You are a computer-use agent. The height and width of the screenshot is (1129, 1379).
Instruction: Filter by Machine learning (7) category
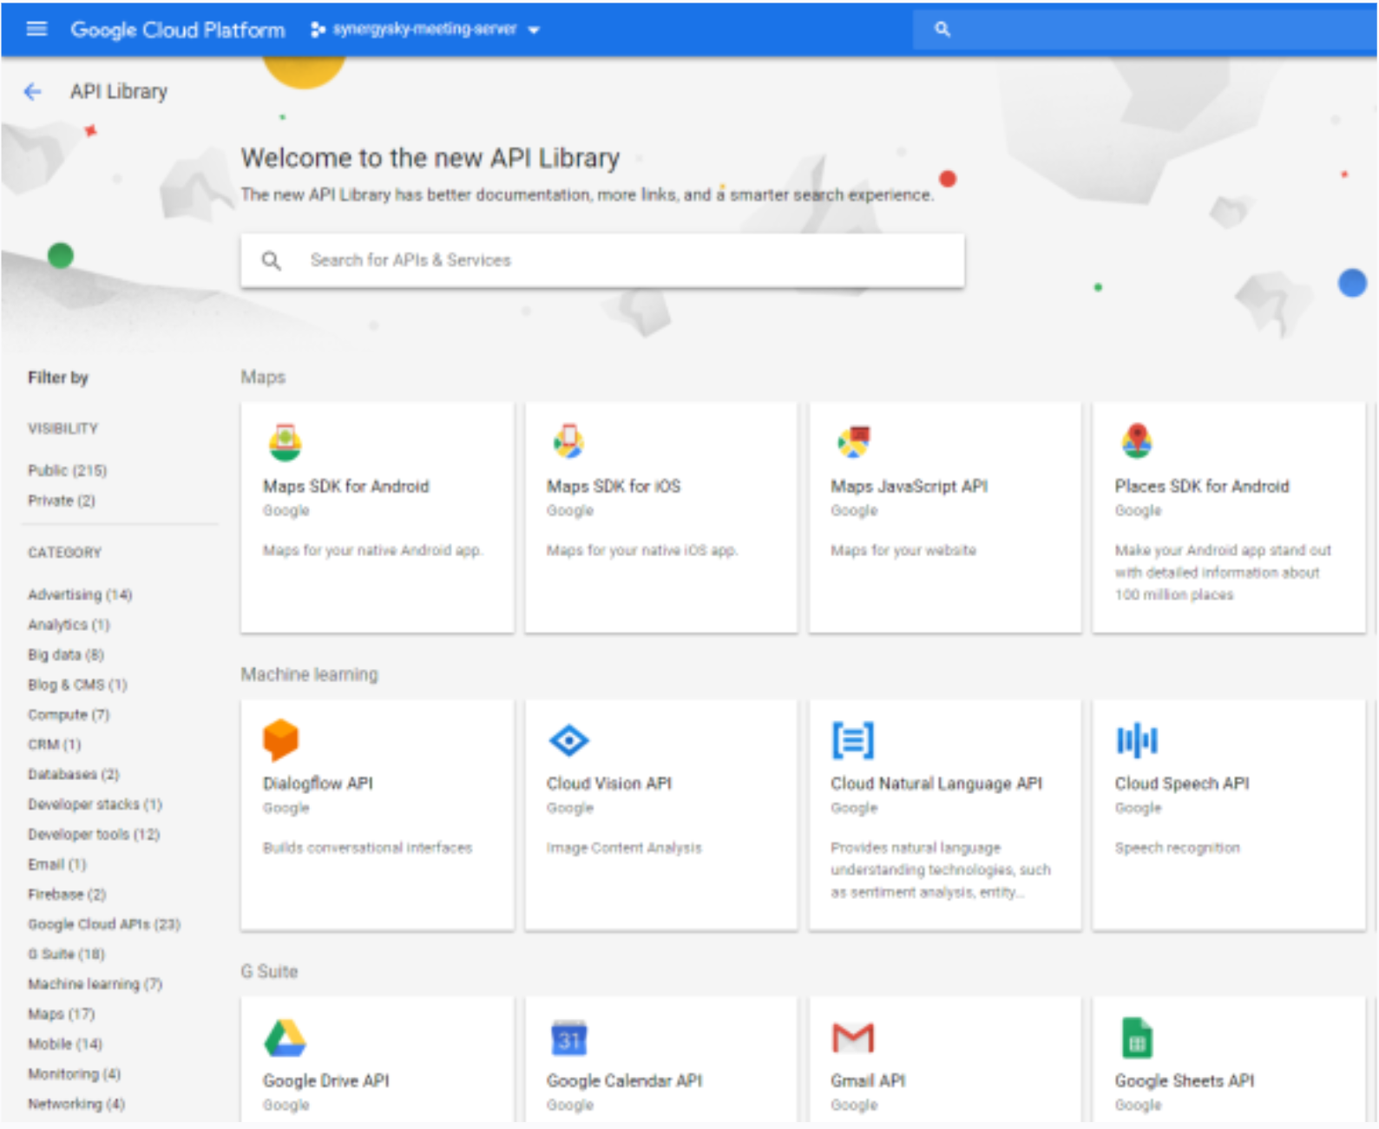coord(95,984)
